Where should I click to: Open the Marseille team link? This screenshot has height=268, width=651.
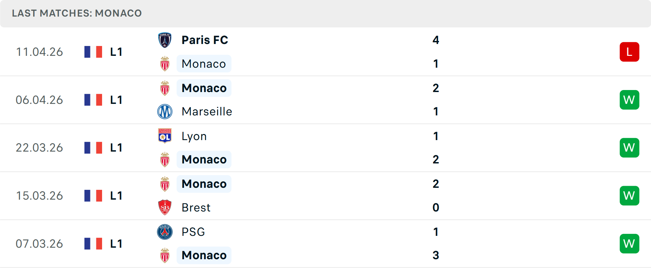coord(207,112)
